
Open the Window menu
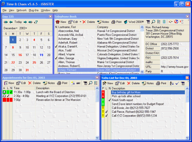pos(45,10)
